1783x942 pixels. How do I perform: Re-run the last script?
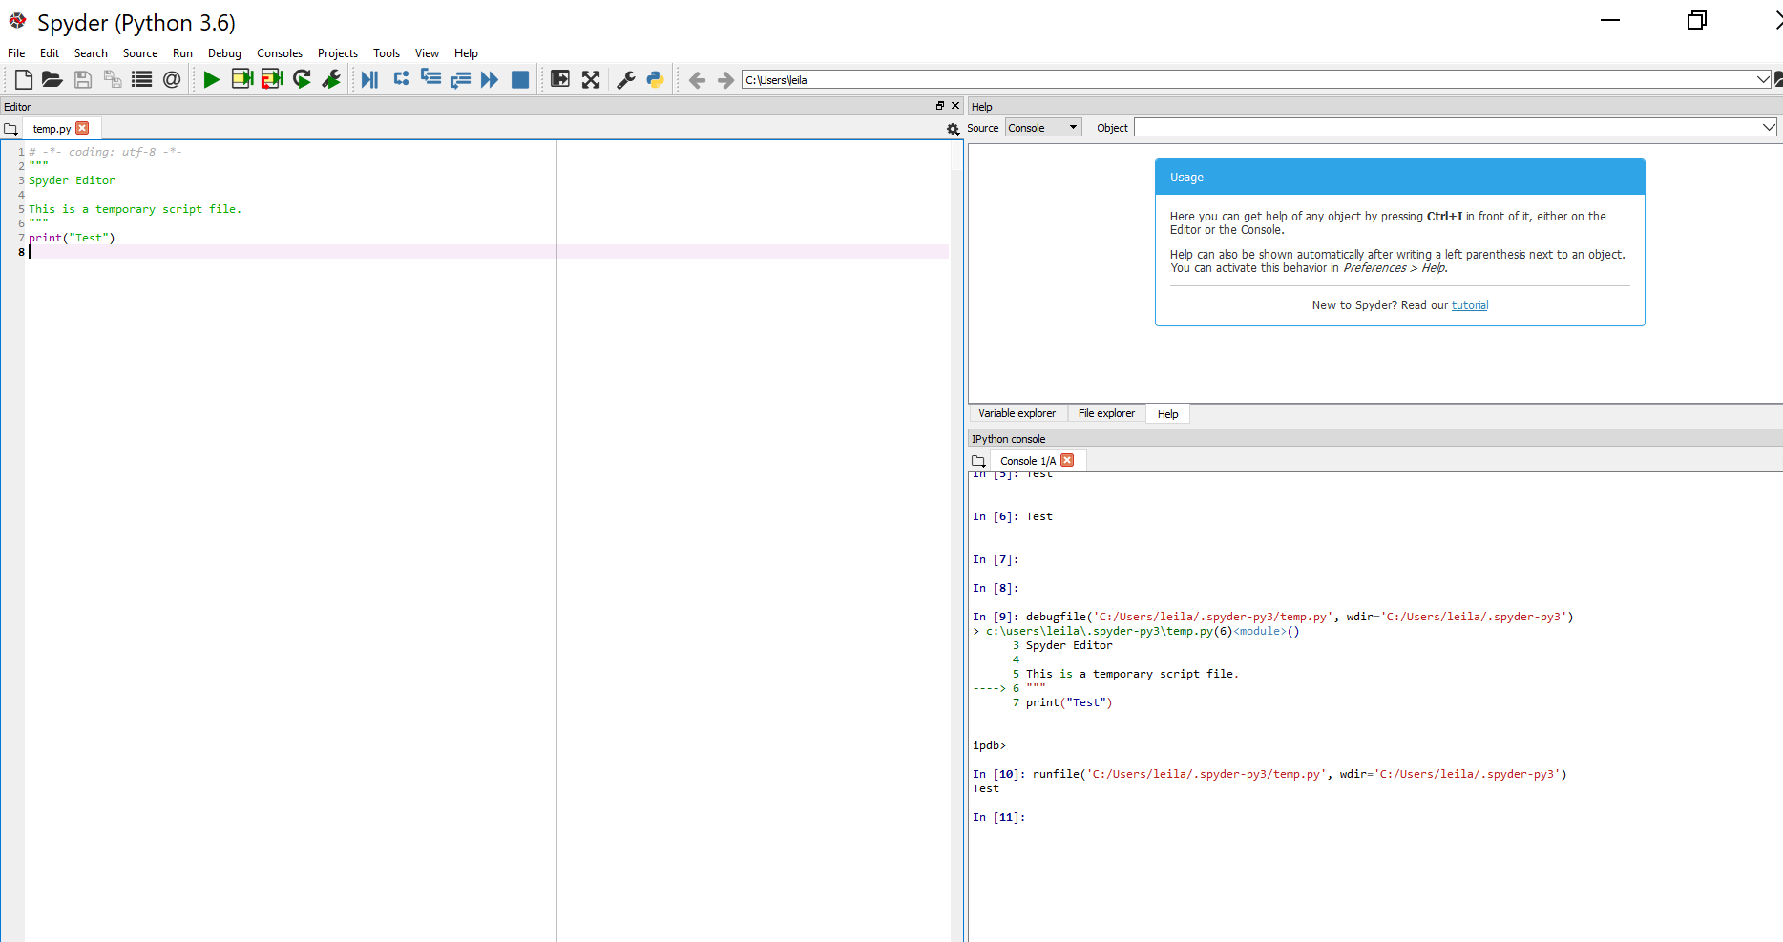click(302, 80)
